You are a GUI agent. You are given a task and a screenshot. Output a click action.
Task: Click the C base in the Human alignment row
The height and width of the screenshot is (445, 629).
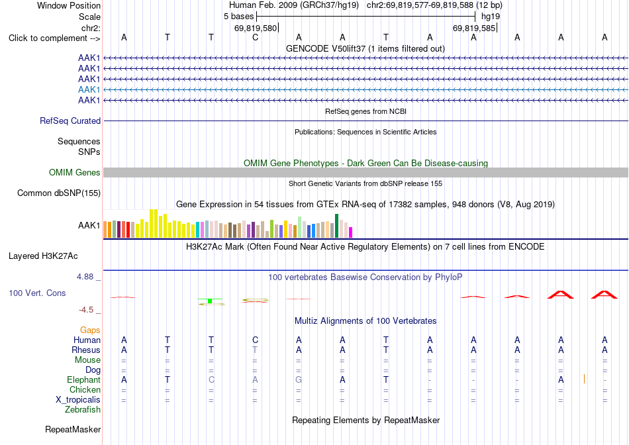click(x=255, y=340)
